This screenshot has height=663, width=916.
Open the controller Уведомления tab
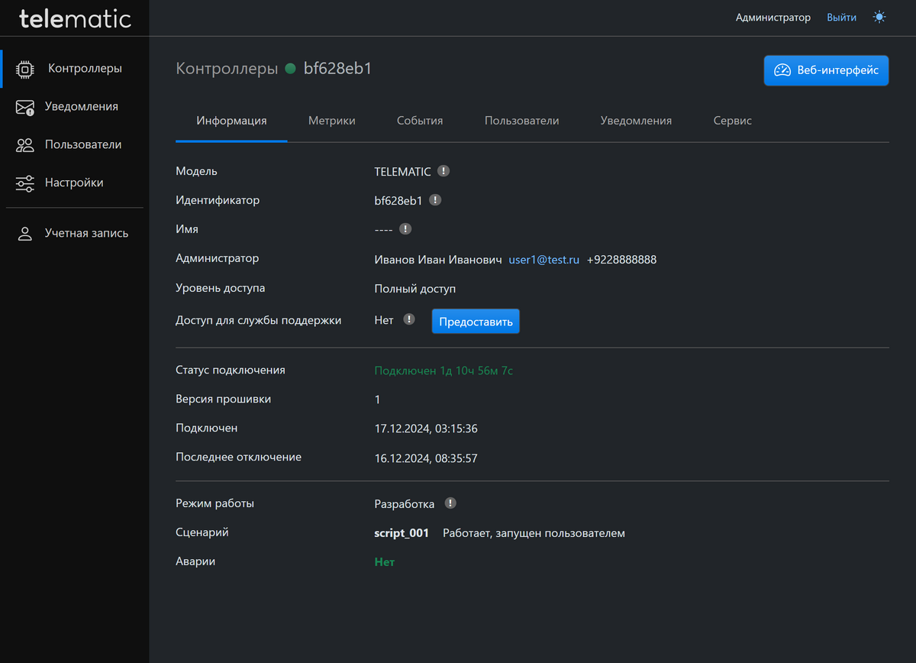[636, 121]
